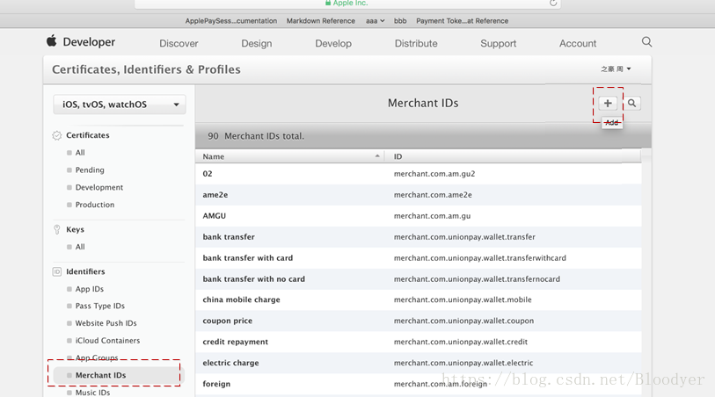The image size is (715, 397).
Task: Select Production certificates
Action: 95,205
